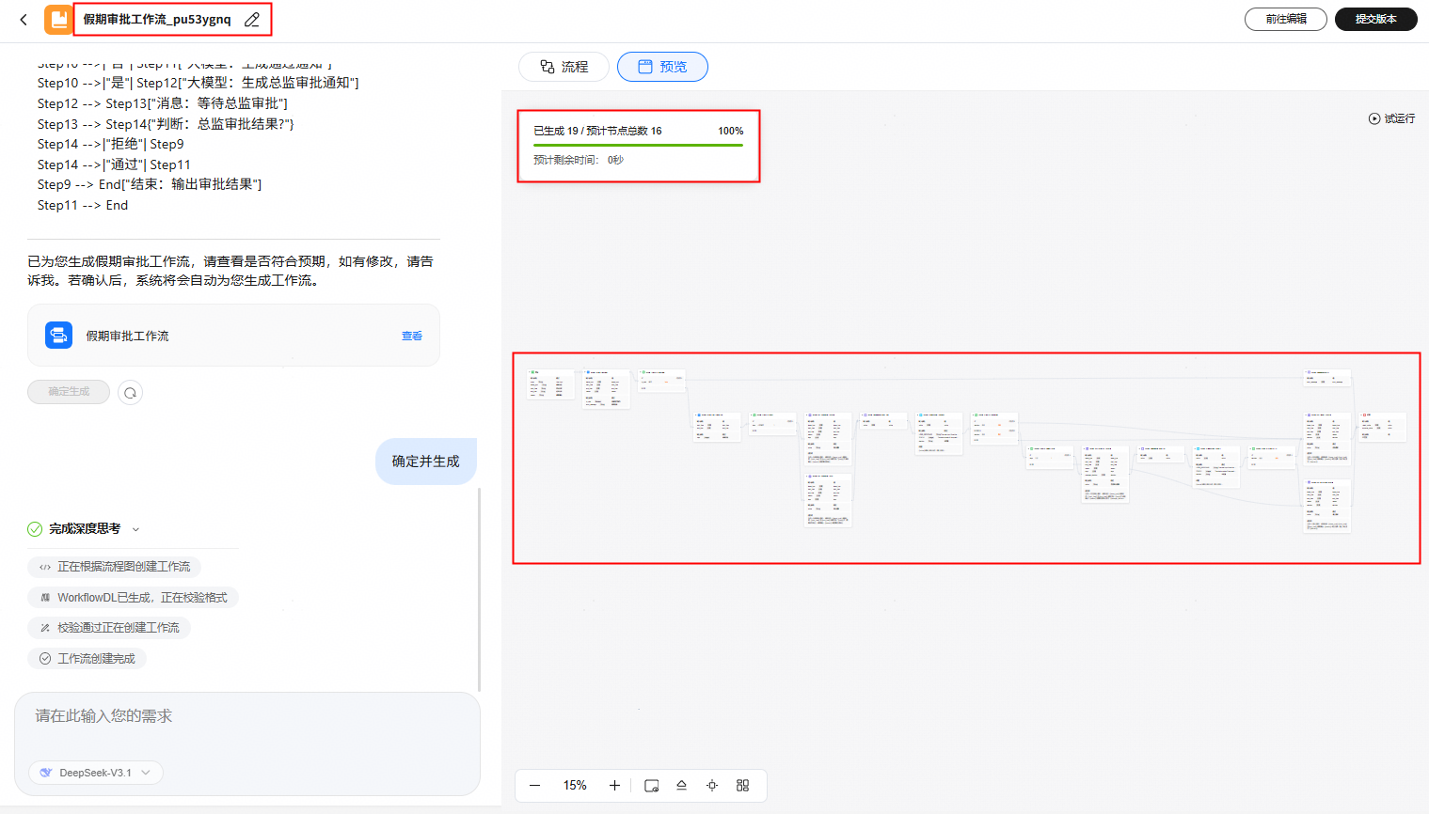This screenshot has height=814, width=1429.
Task: Click the orange workflow app icon
Action: 58,20
